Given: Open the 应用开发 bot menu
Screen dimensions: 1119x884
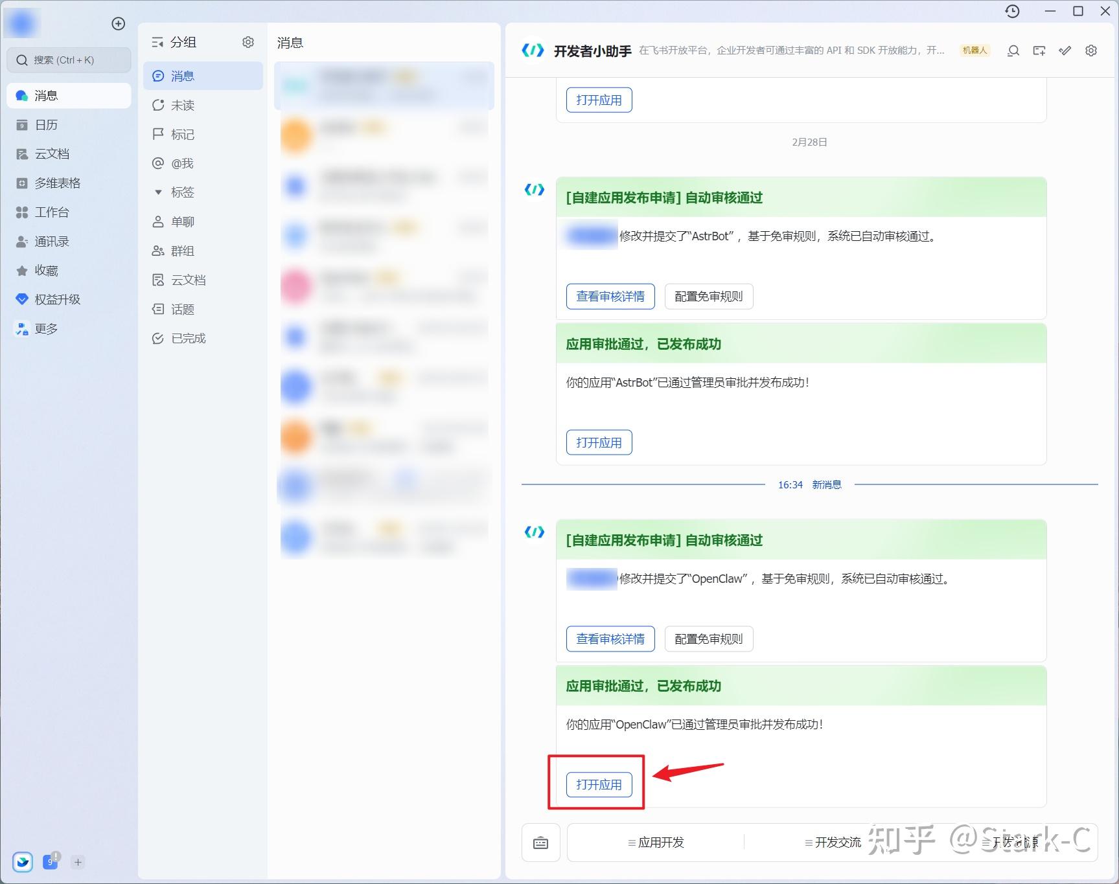Looking at the screenshot, I should coord(656,843).
